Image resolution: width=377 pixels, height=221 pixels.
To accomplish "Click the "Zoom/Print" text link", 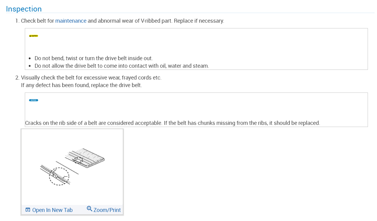I will coord(107,210).
